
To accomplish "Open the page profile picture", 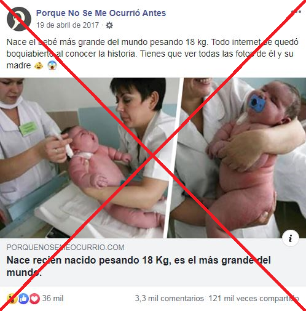I will click(19, 19).
